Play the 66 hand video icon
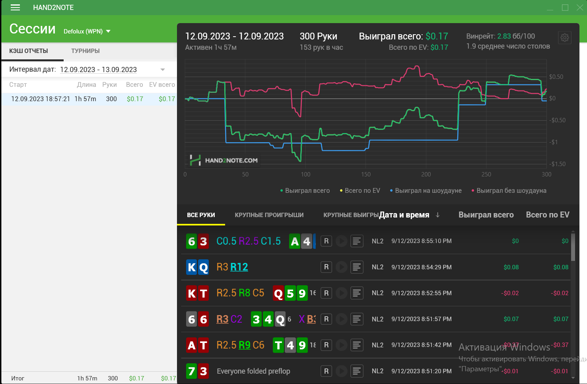The width and height of the screenshot is (587, 384). coord(341,319)
